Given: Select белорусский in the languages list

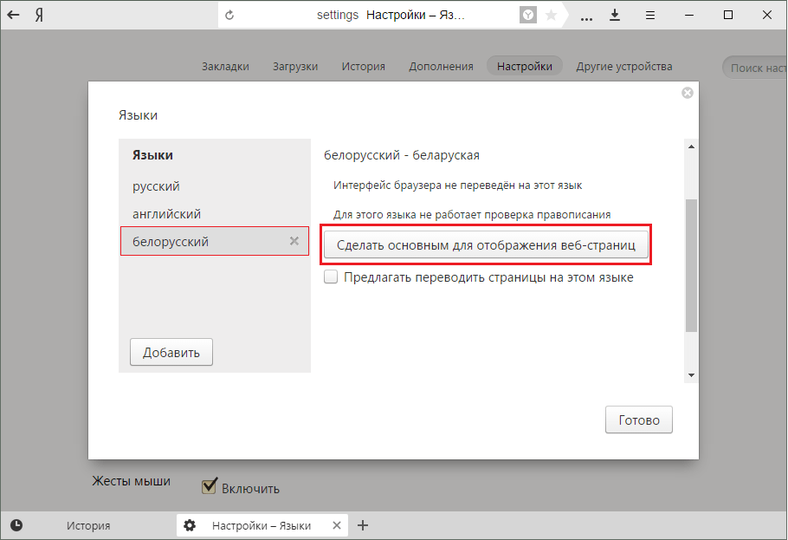Looking at the screenshot, I should 215,241.
